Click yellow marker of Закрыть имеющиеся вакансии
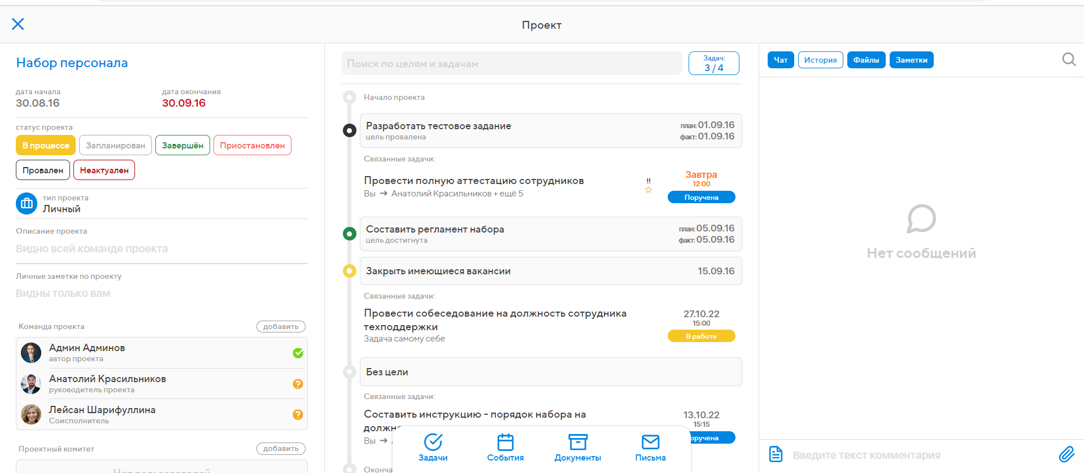The image size is (1084, 473). pos(350,271)
